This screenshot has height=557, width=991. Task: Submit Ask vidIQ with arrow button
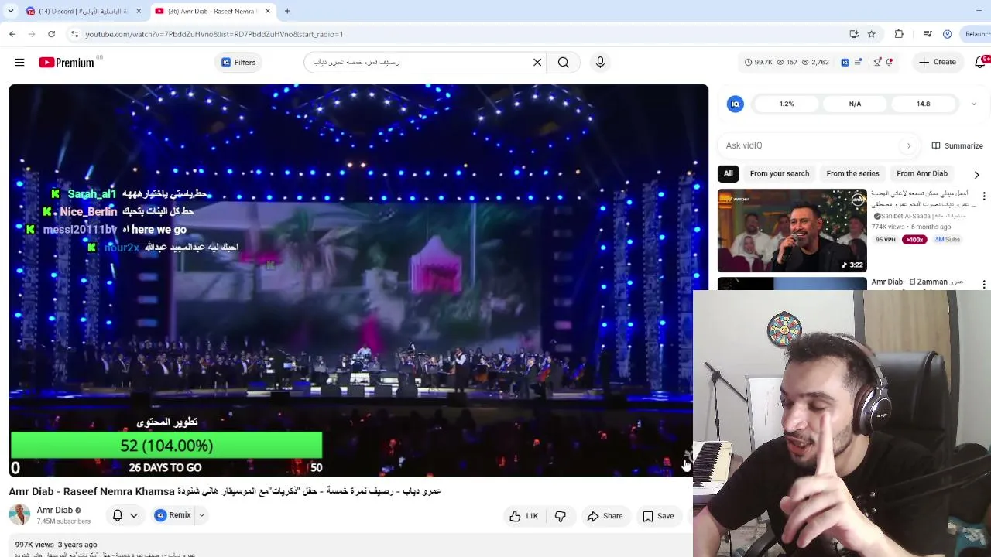click(x=909, y=145)
